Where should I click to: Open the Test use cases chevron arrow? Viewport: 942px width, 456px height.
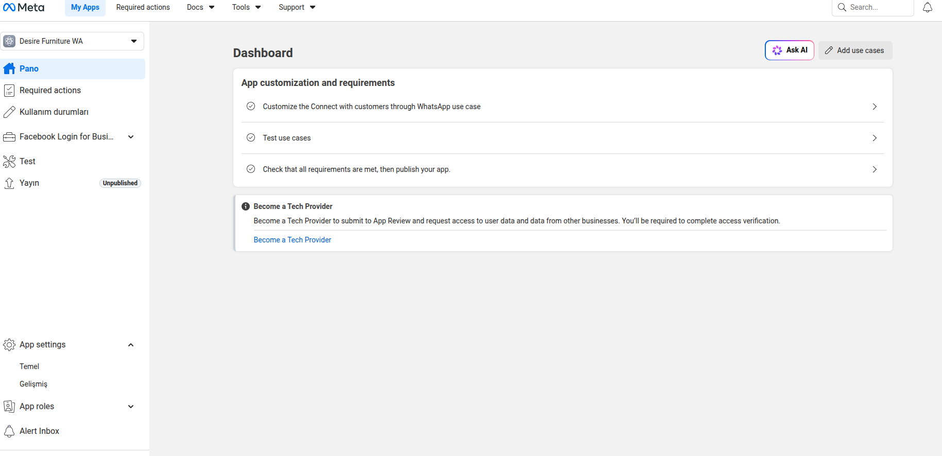coord(875,138)
